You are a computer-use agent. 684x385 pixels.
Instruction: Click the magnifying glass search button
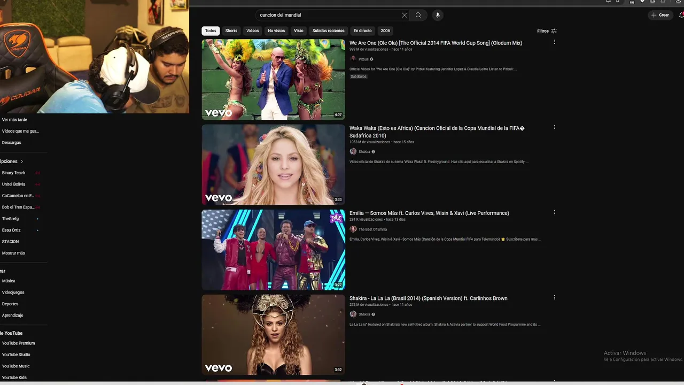click(x=418, y=15)
